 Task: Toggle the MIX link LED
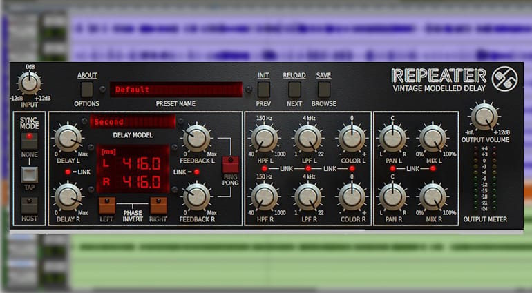click(x=433, y=169)
